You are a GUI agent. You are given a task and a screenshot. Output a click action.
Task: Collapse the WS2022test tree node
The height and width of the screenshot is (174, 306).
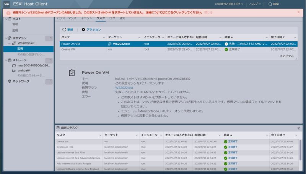(x=9, y=43)
